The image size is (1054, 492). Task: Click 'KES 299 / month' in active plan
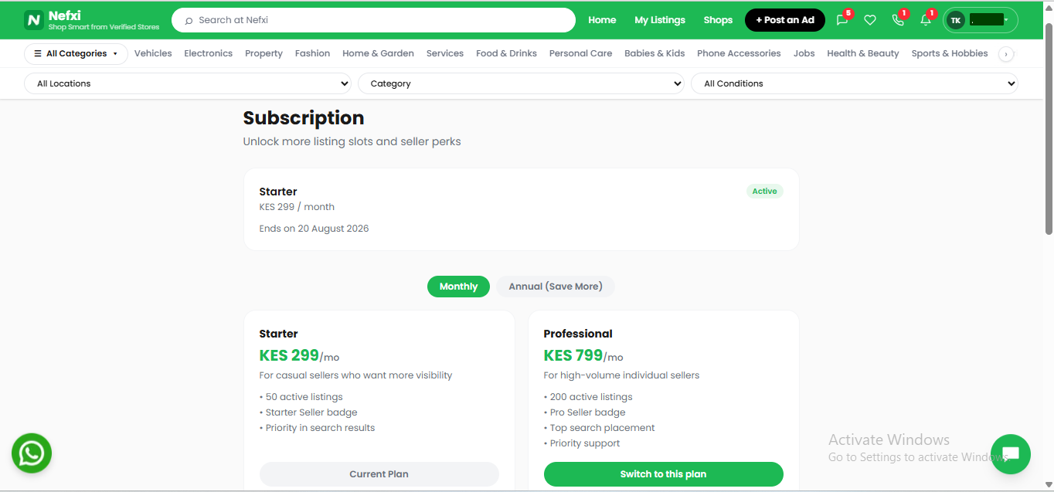(297, 207)
